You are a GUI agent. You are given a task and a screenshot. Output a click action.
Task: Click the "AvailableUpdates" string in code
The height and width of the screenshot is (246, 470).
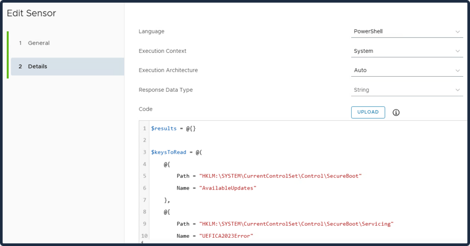(228, 188)
